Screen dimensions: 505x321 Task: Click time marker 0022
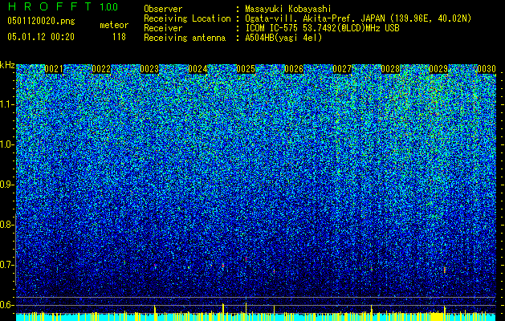[x=101, y=69]
